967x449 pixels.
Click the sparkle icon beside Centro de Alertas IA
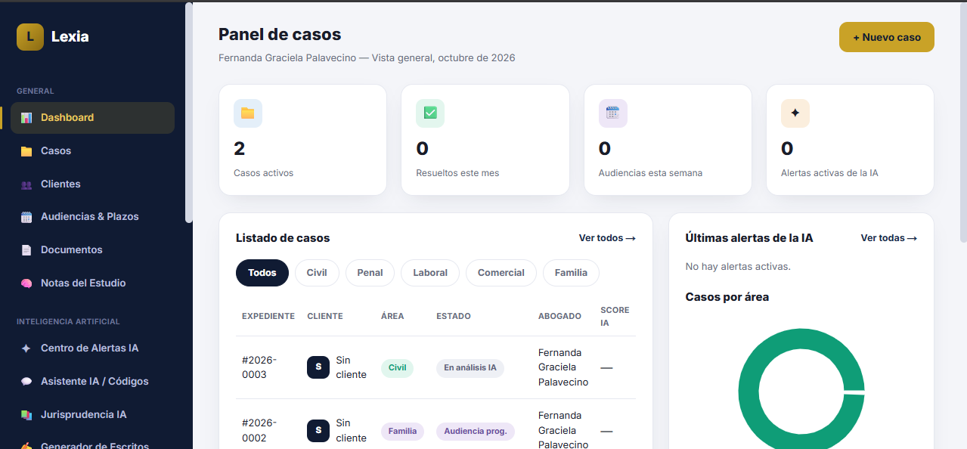(26, 348)
